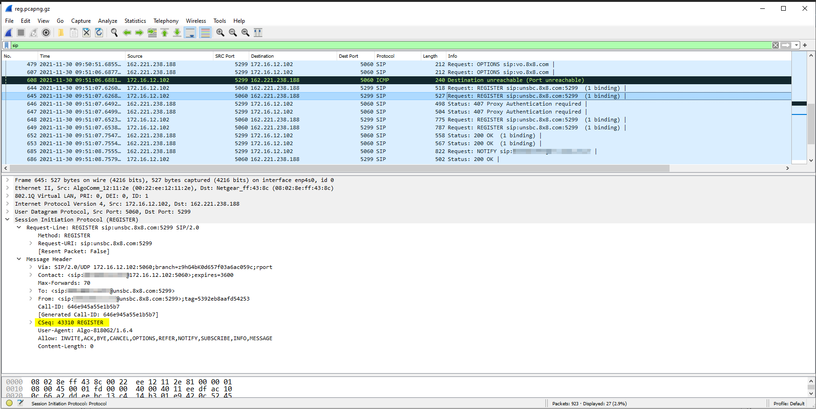816x409 pixels.
Task: Reset text zoom to normal size
Action: click(245, 33)
